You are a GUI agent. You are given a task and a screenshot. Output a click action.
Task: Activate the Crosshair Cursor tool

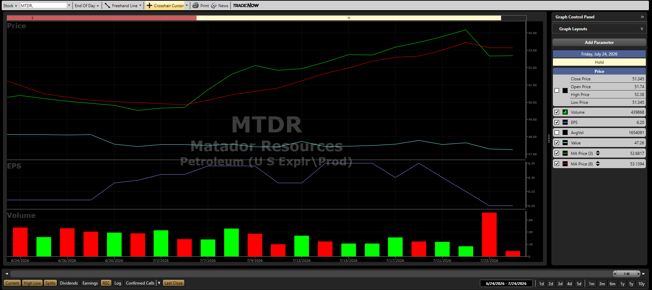pyautogui.click(x=165, y=5)
